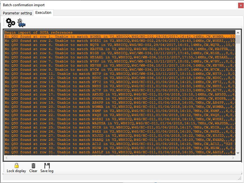
Task: Select the log line for row 4 KA0TUA
Action: pos(120,49)
